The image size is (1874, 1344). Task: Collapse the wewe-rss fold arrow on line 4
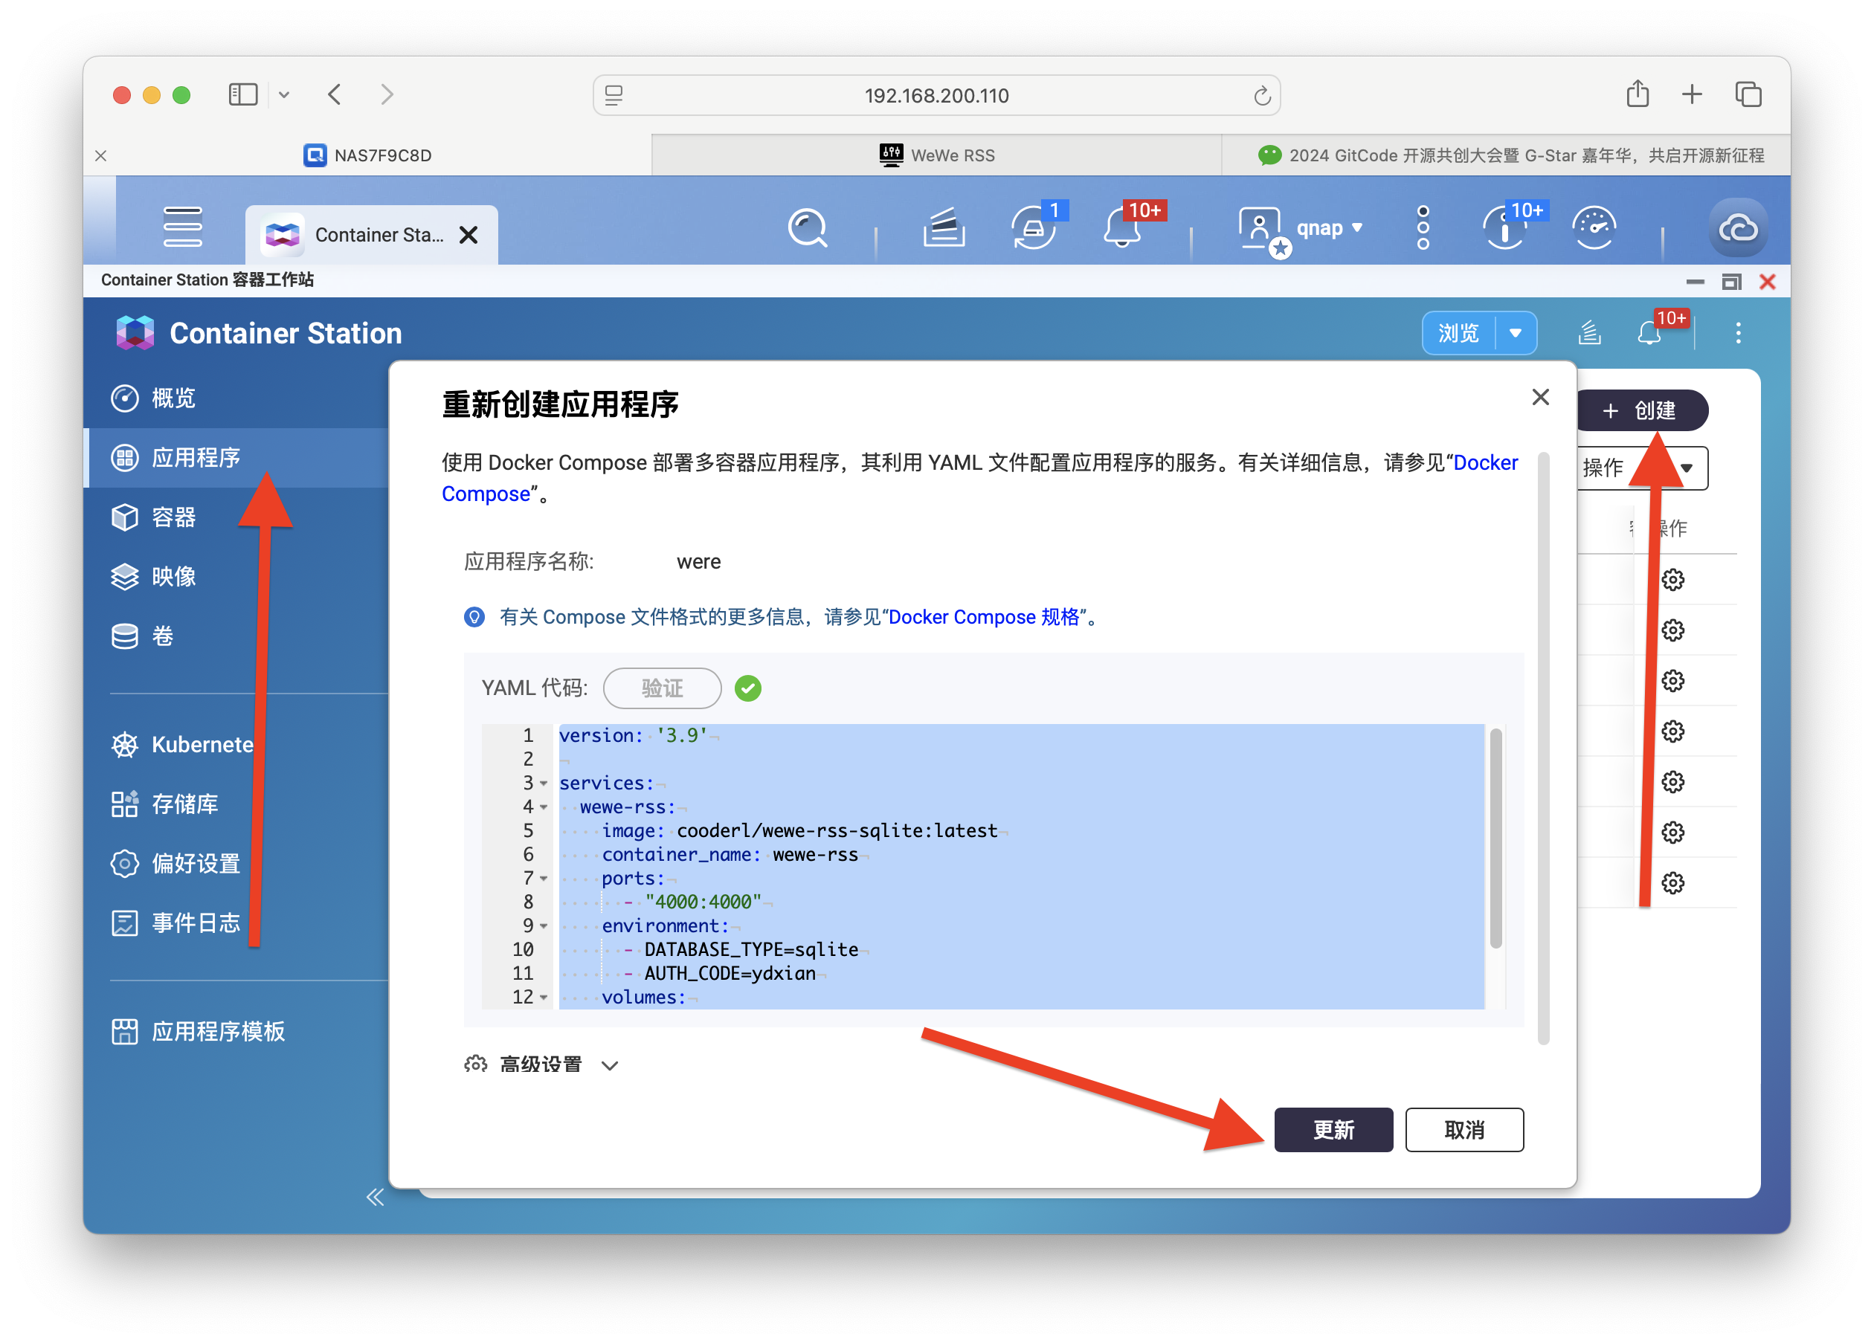pos(544,807)
